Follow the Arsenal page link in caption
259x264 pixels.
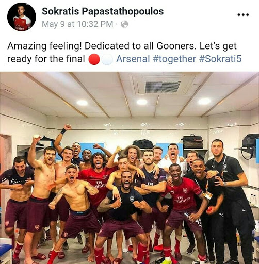tap(133, 59)
